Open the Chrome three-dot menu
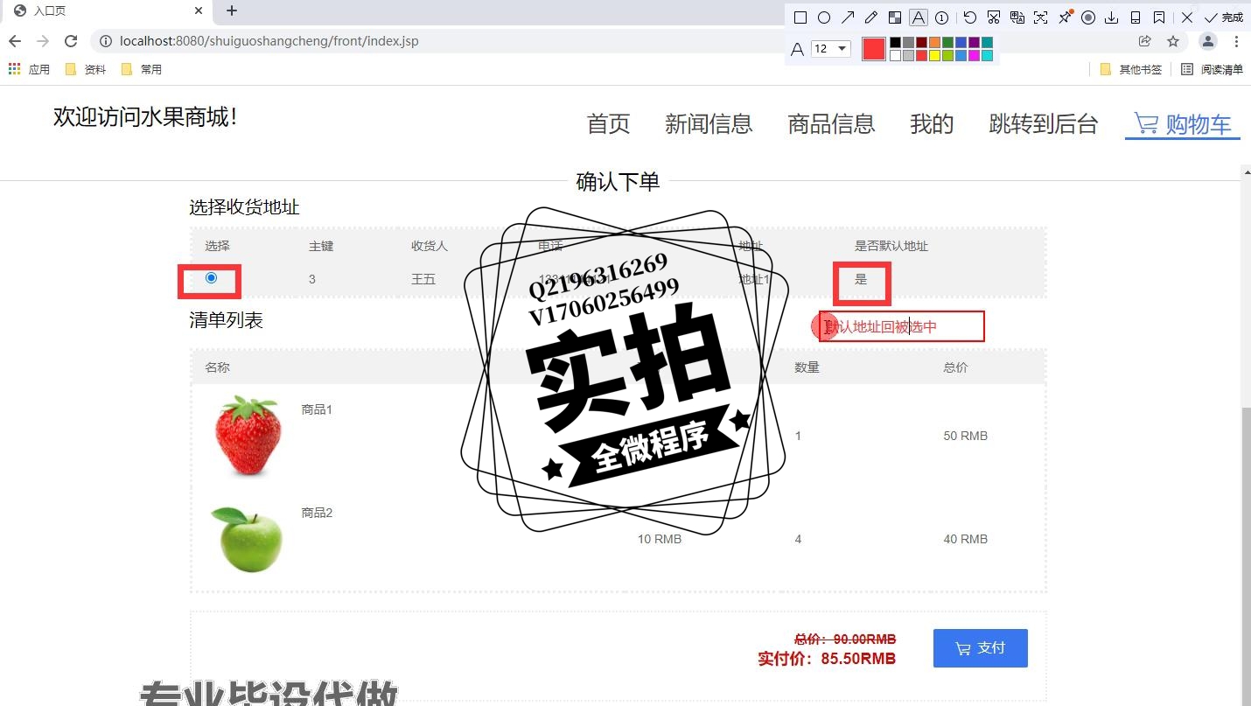The image size is (1251, 706). [x=1236, y=41]
